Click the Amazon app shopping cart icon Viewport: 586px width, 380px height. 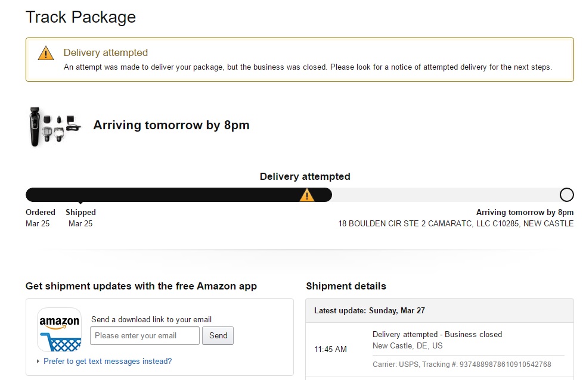click(x=60, y=329)
